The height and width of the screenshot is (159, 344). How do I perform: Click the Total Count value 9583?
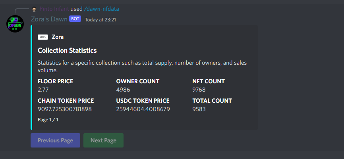pyautogui.click(x=199, y=109)
